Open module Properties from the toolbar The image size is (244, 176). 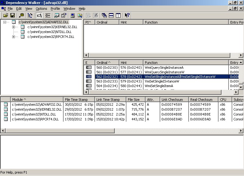click(x=64, y=15)
